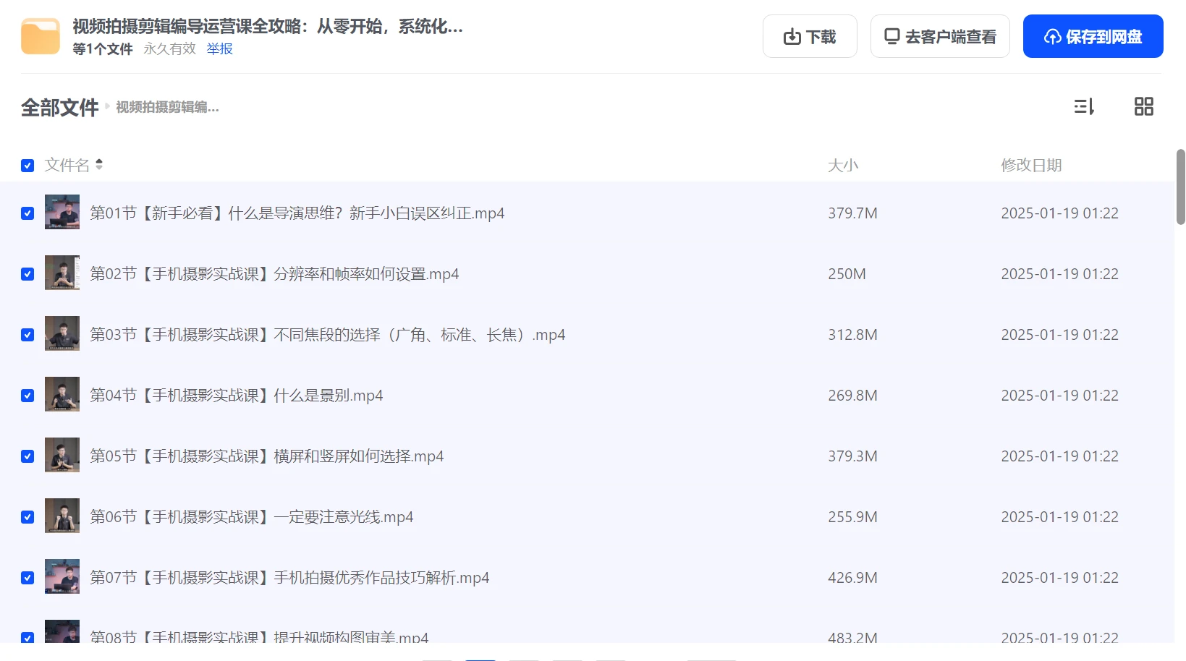Open the 去客户端查看 link
Image resolution: width=1186 pixels, height=661 pixels.
point(940,35)
